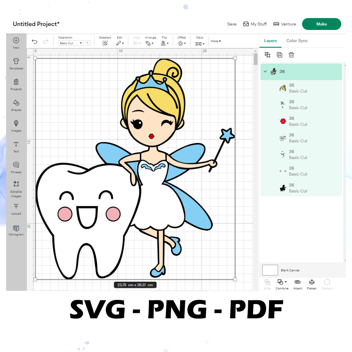The image size is (352, 352).
Task: Switch to the Layers tab
Action: [x=270, y=41]
